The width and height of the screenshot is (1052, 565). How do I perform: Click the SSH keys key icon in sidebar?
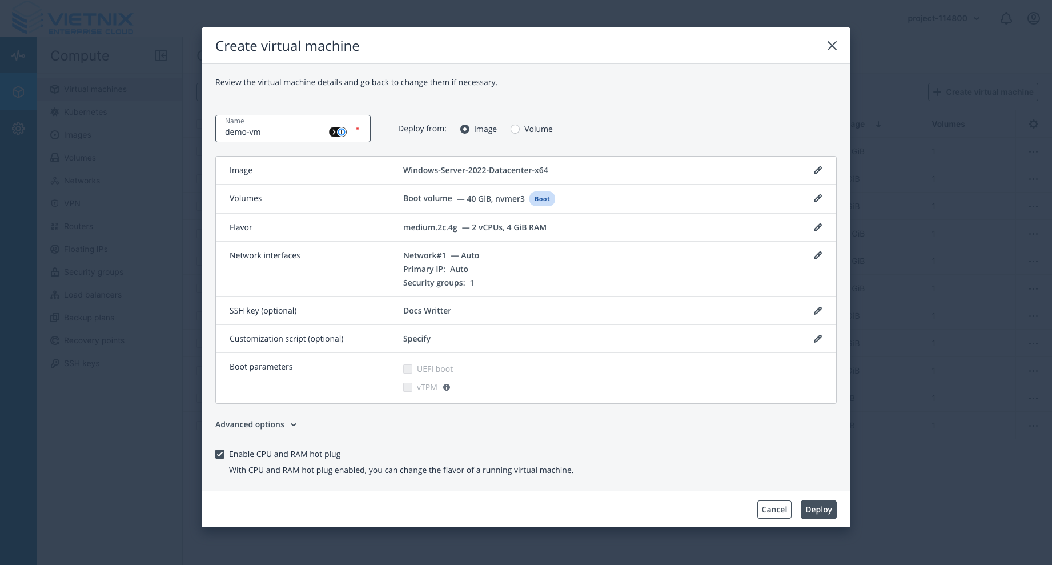tap(55, 363)
